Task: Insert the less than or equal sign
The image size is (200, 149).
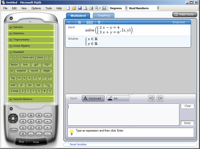Action: click(22, 91)
